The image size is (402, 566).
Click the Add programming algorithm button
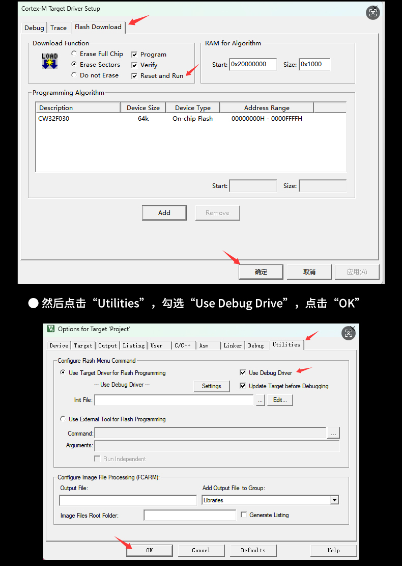(164, 213)
